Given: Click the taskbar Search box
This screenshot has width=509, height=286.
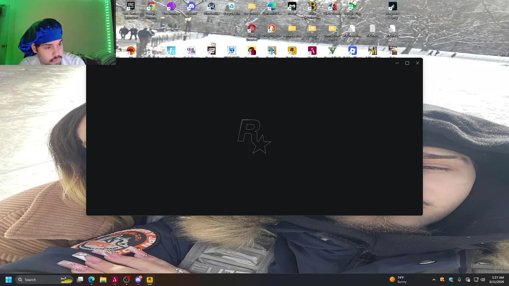Looking at the screenshot, I should point(45,280).
